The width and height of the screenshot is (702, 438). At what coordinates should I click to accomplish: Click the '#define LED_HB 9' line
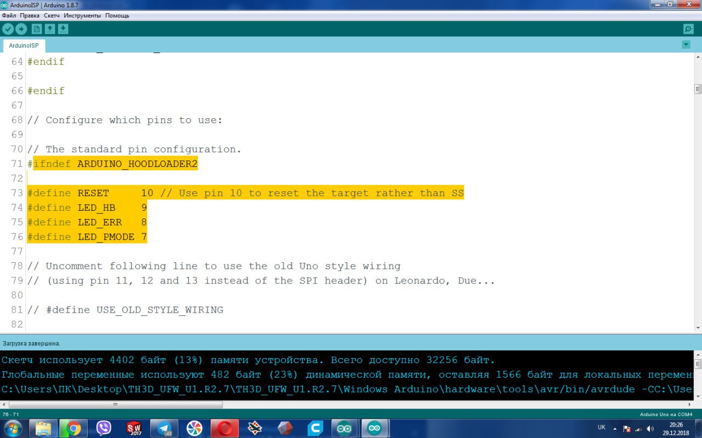(x=87, y=208)
